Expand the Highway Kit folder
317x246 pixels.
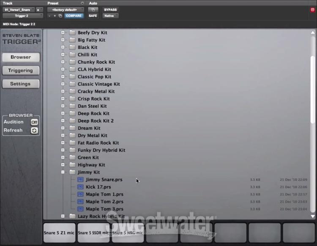tap(63, 165)
